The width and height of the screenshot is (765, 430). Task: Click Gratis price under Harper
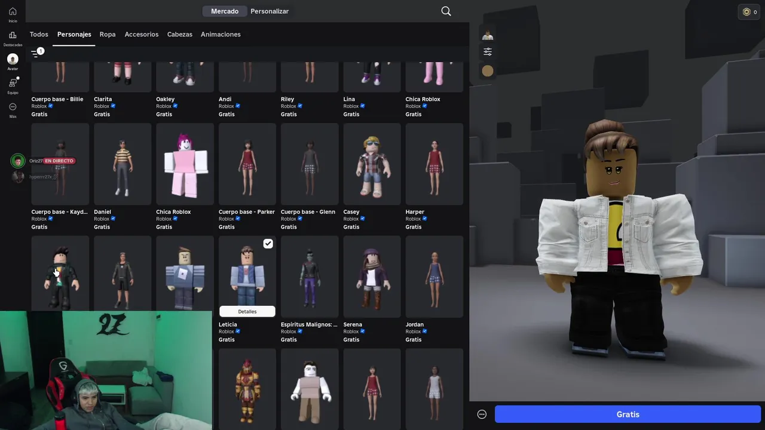(x=414, y=227)
